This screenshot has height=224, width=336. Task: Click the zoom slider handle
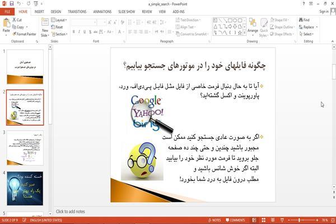point(300,220)
